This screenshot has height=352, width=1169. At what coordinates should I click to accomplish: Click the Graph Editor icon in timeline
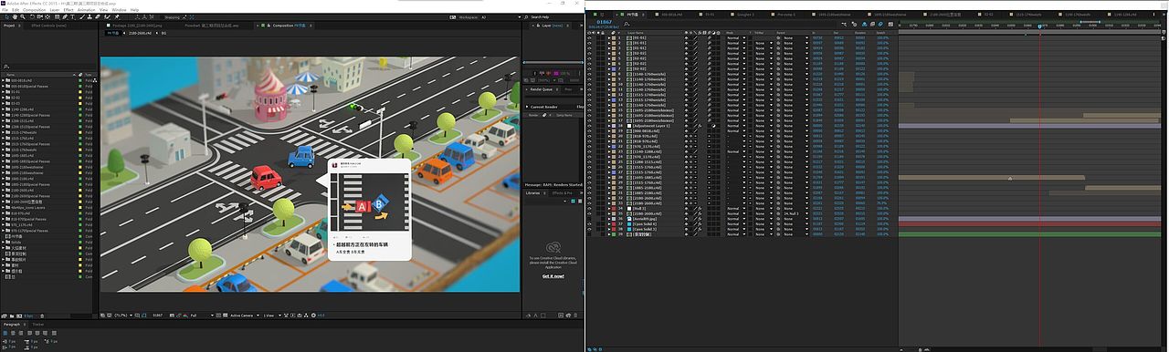pos(890,24)
